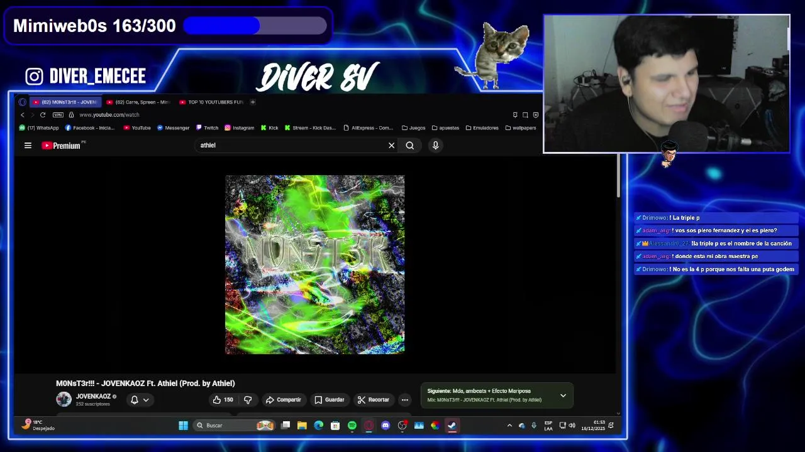805x452 pixels.
Task: Start voice search with microphone icon
Action: coord(435,145)
